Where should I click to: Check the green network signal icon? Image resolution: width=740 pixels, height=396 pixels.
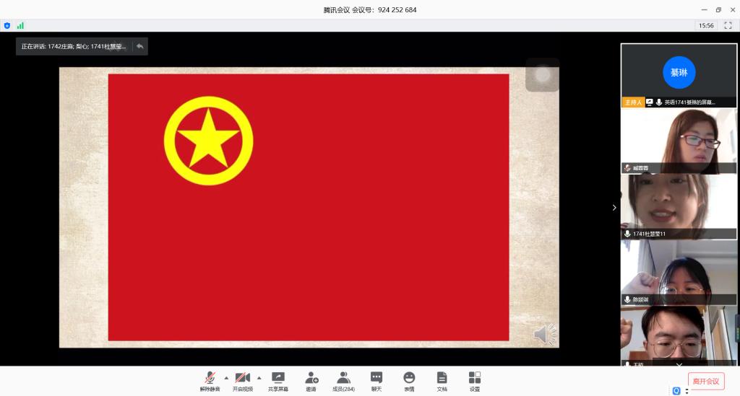pos(20,25)
